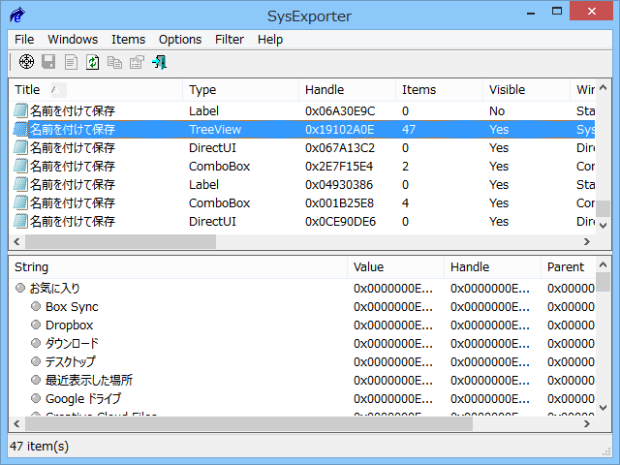Sort by the Items column header
The image size is (620, 465).
[439, 90]
